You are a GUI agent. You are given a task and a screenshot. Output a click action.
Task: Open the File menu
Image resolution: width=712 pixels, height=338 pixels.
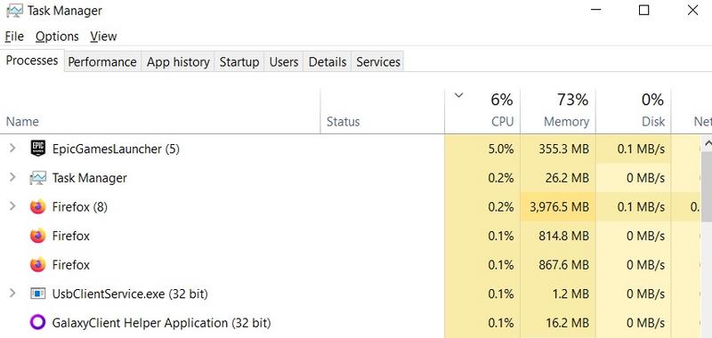coord(14,36)
